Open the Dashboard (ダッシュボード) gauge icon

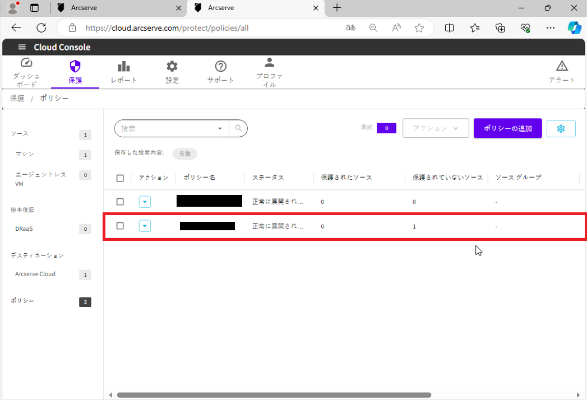(26, 63)
